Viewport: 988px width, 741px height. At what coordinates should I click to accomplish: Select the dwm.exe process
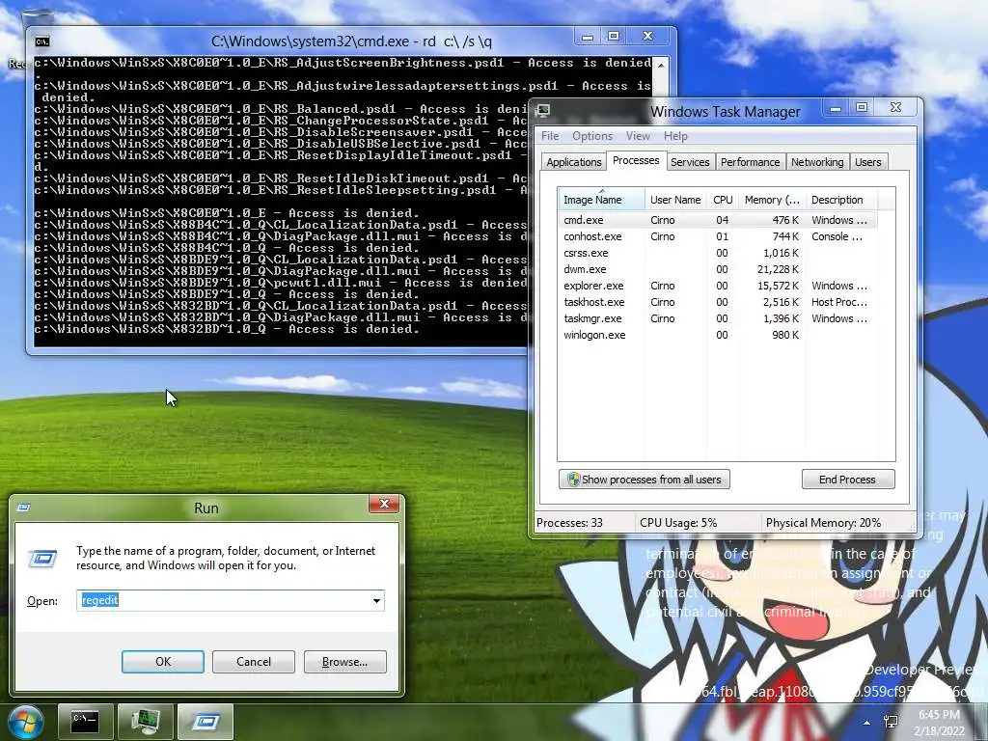(x=717, y=269)
